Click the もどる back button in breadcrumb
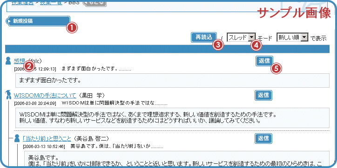This screenshot has width=337, height=168. (94, 3)
